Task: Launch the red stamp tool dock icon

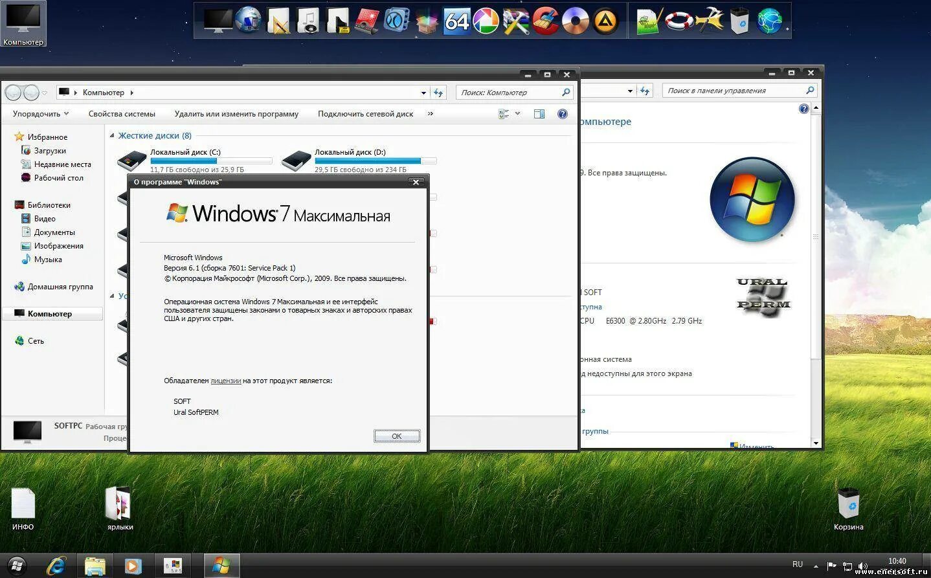Action: click(x=367, y=21)
